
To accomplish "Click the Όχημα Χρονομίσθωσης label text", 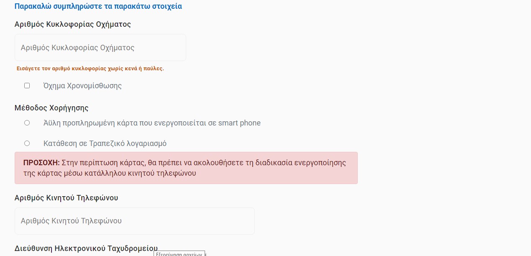I will pyautogui.click(x=82, y=86).
